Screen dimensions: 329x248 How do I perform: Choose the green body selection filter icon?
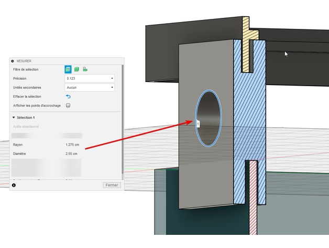coord(76,69)
